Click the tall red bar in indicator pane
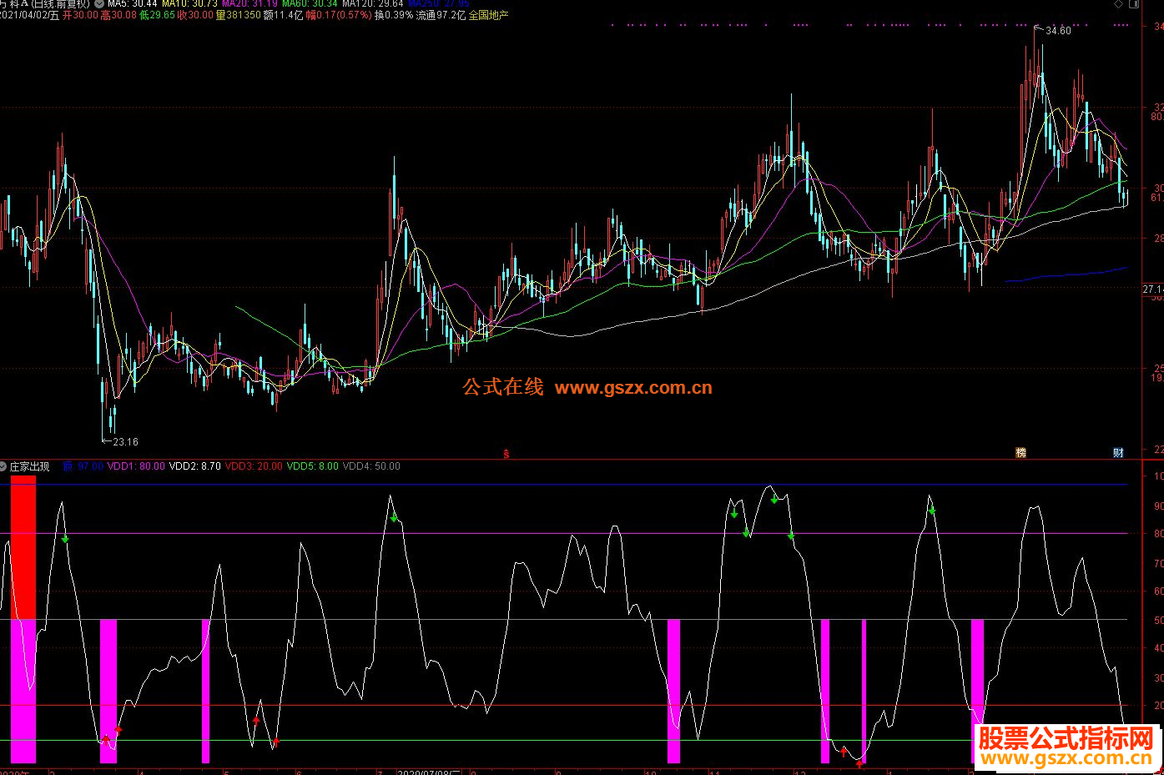 [23, 547]
